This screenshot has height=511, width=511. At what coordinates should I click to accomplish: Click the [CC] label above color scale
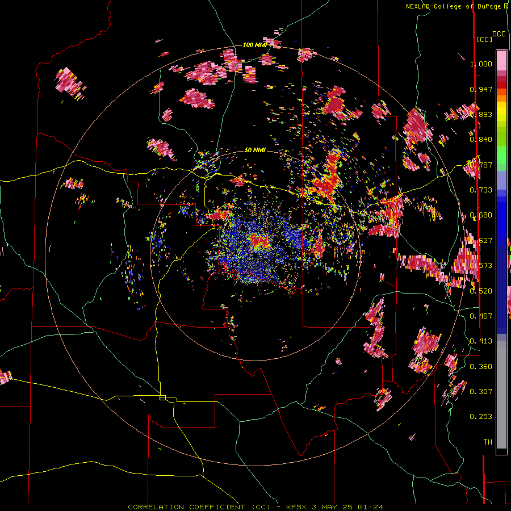484,39
